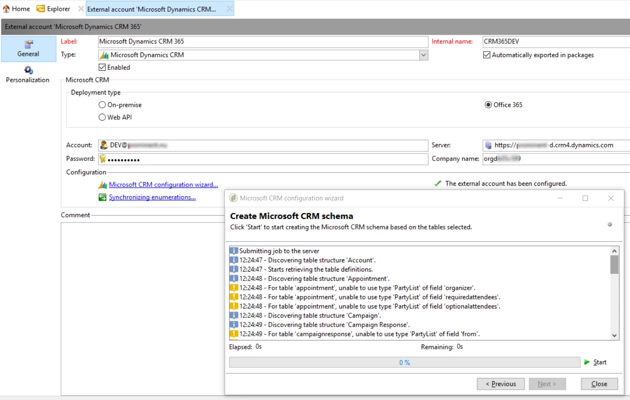Click the warning icon on 'optionalattendees' line
Screen dimensions: 630x400
pos(234,306)
